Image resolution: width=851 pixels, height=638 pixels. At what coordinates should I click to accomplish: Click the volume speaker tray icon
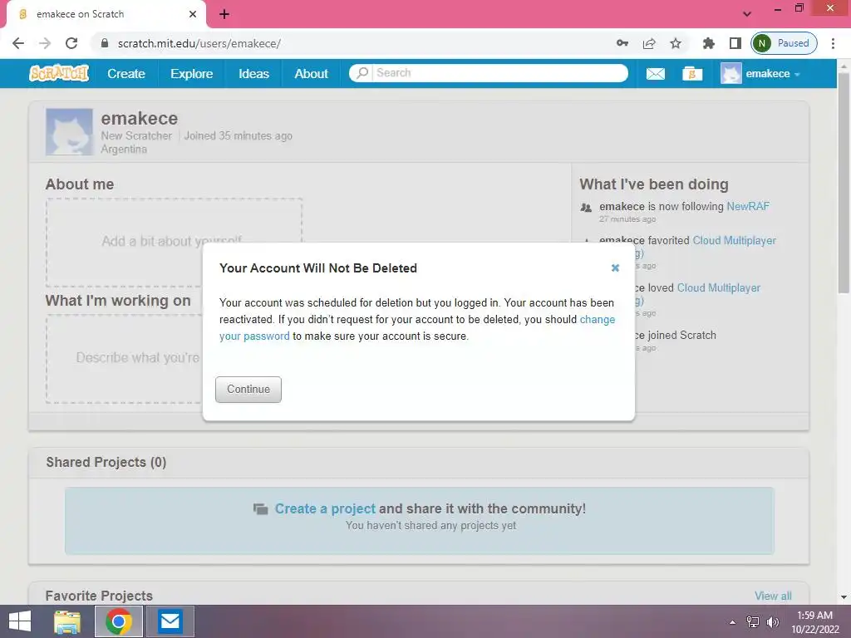tap(772, 622)
